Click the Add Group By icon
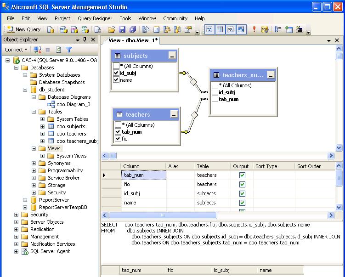 click(278, 29)
